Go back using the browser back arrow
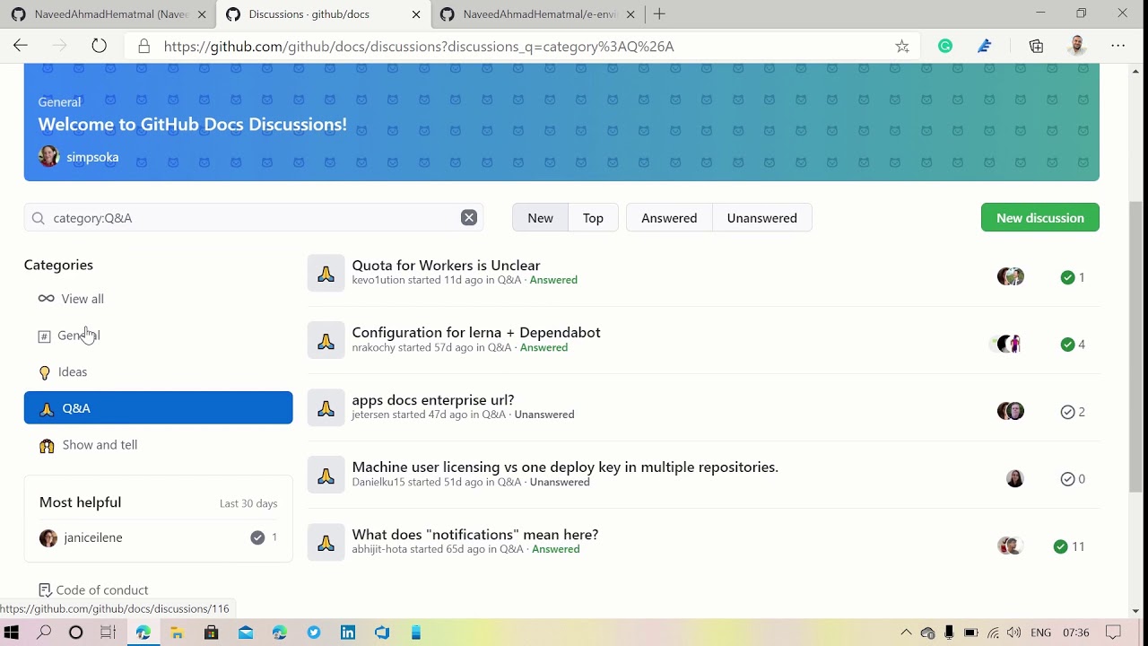This screenshot has width=1148, height=646. pyautogui.click(x=21, y=46)
